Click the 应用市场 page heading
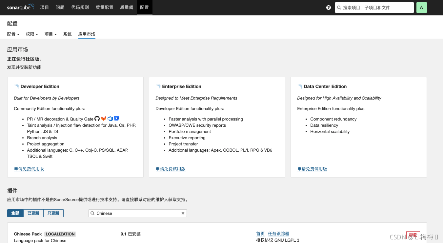This screenshot has width=443, height=243. tap(18, 49)
